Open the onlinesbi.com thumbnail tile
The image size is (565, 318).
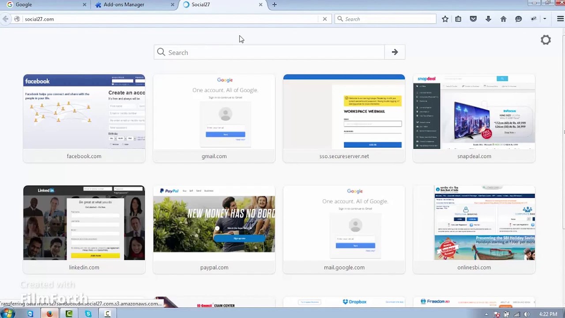point(474,230)
